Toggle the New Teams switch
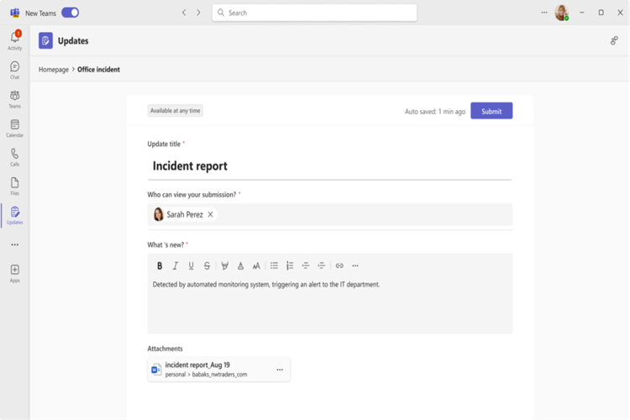This screenshot has width=630, height=420. pyautogui.click(x=71, y=13)
